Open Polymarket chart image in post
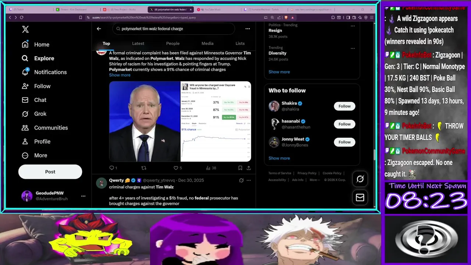 [x=216, y=121]
